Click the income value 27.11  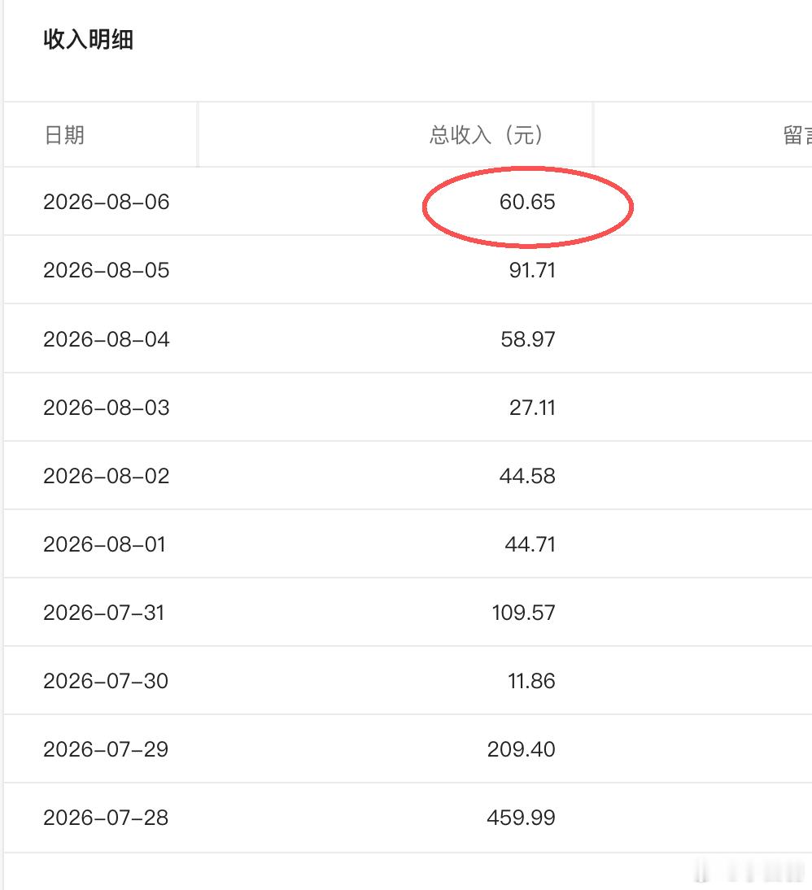click(x=532, y=408)
